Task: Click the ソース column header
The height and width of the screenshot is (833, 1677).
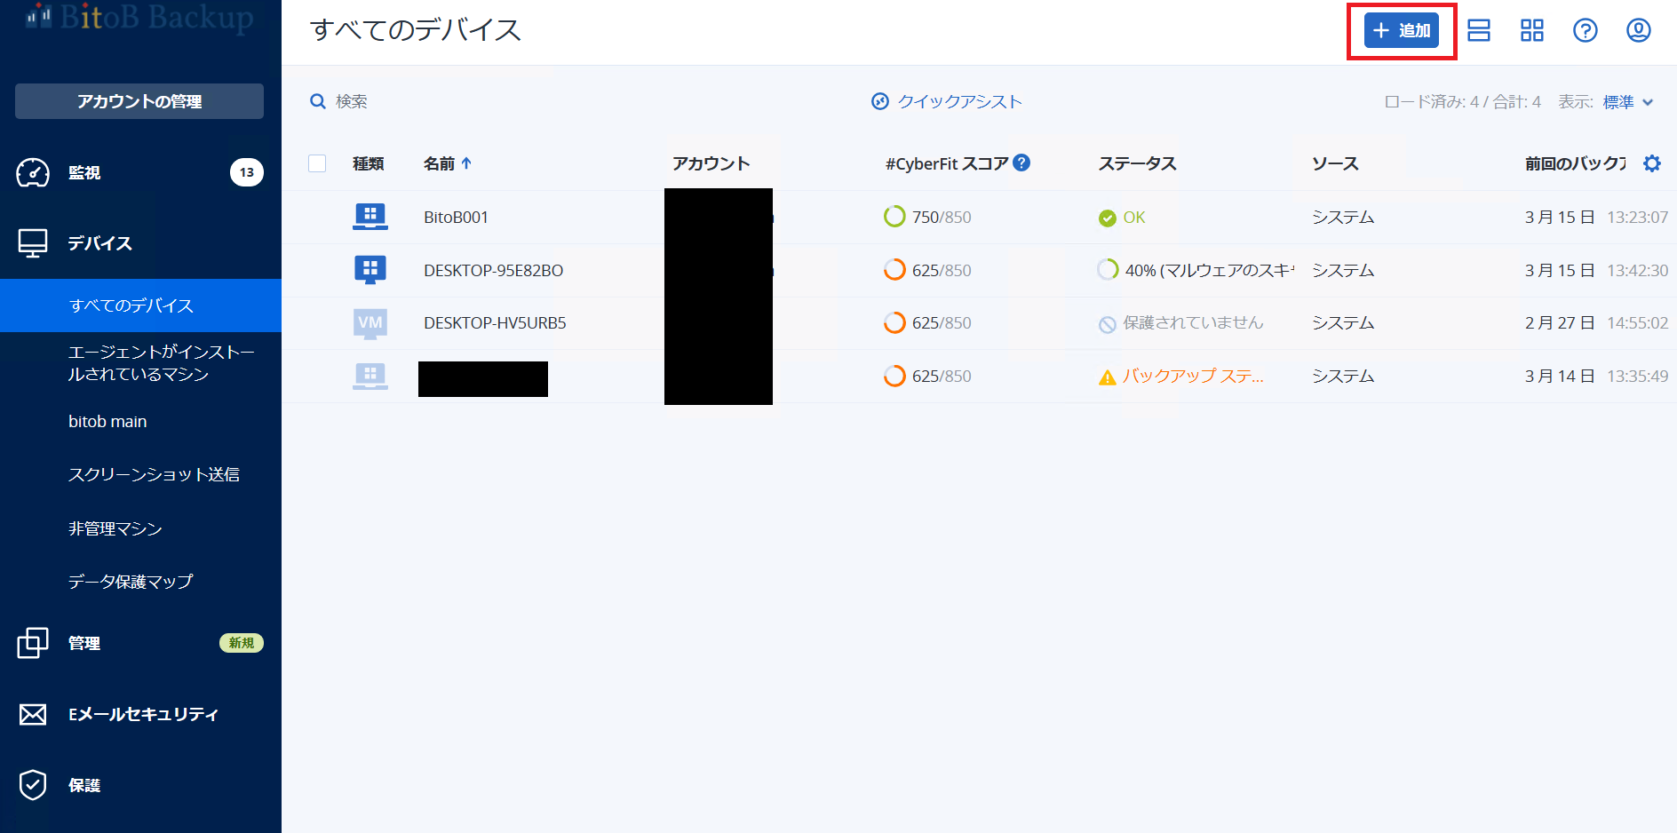Action: (x=1336, y=163)
